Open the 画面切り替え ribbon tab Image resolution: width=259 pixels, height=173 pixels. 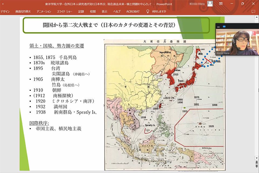tap(23, 11)
